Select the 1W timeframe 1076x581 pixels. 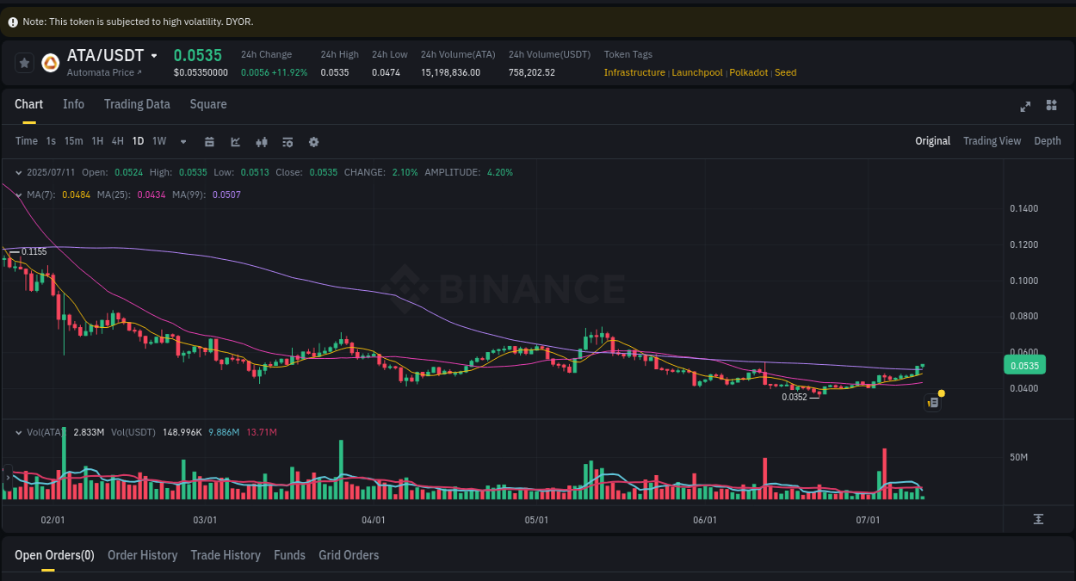(158, 141)
